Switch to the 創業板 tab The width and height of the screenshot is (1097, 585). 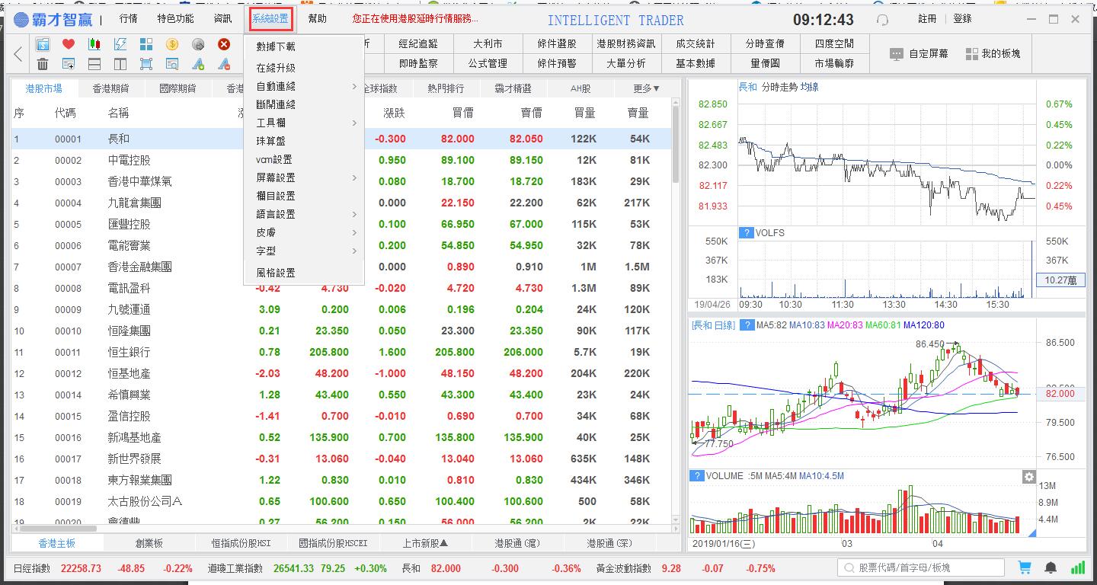click(x=149, y=543)
